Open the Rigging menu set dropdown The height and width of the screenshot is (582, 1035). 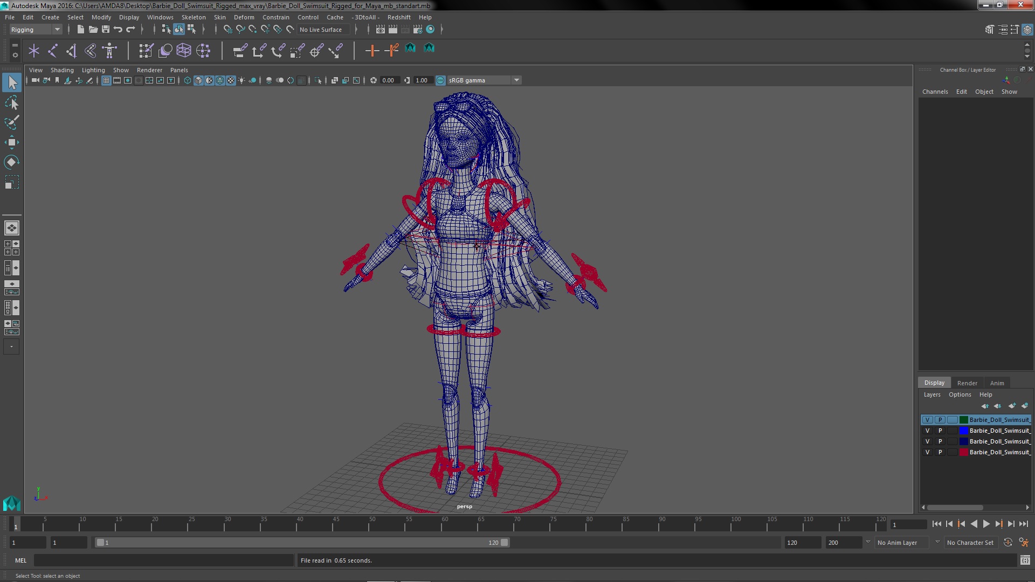[x=36, y=30]
